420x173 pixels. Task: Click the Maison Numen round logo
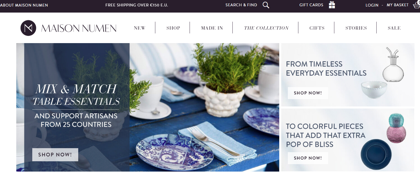(28, 28)
